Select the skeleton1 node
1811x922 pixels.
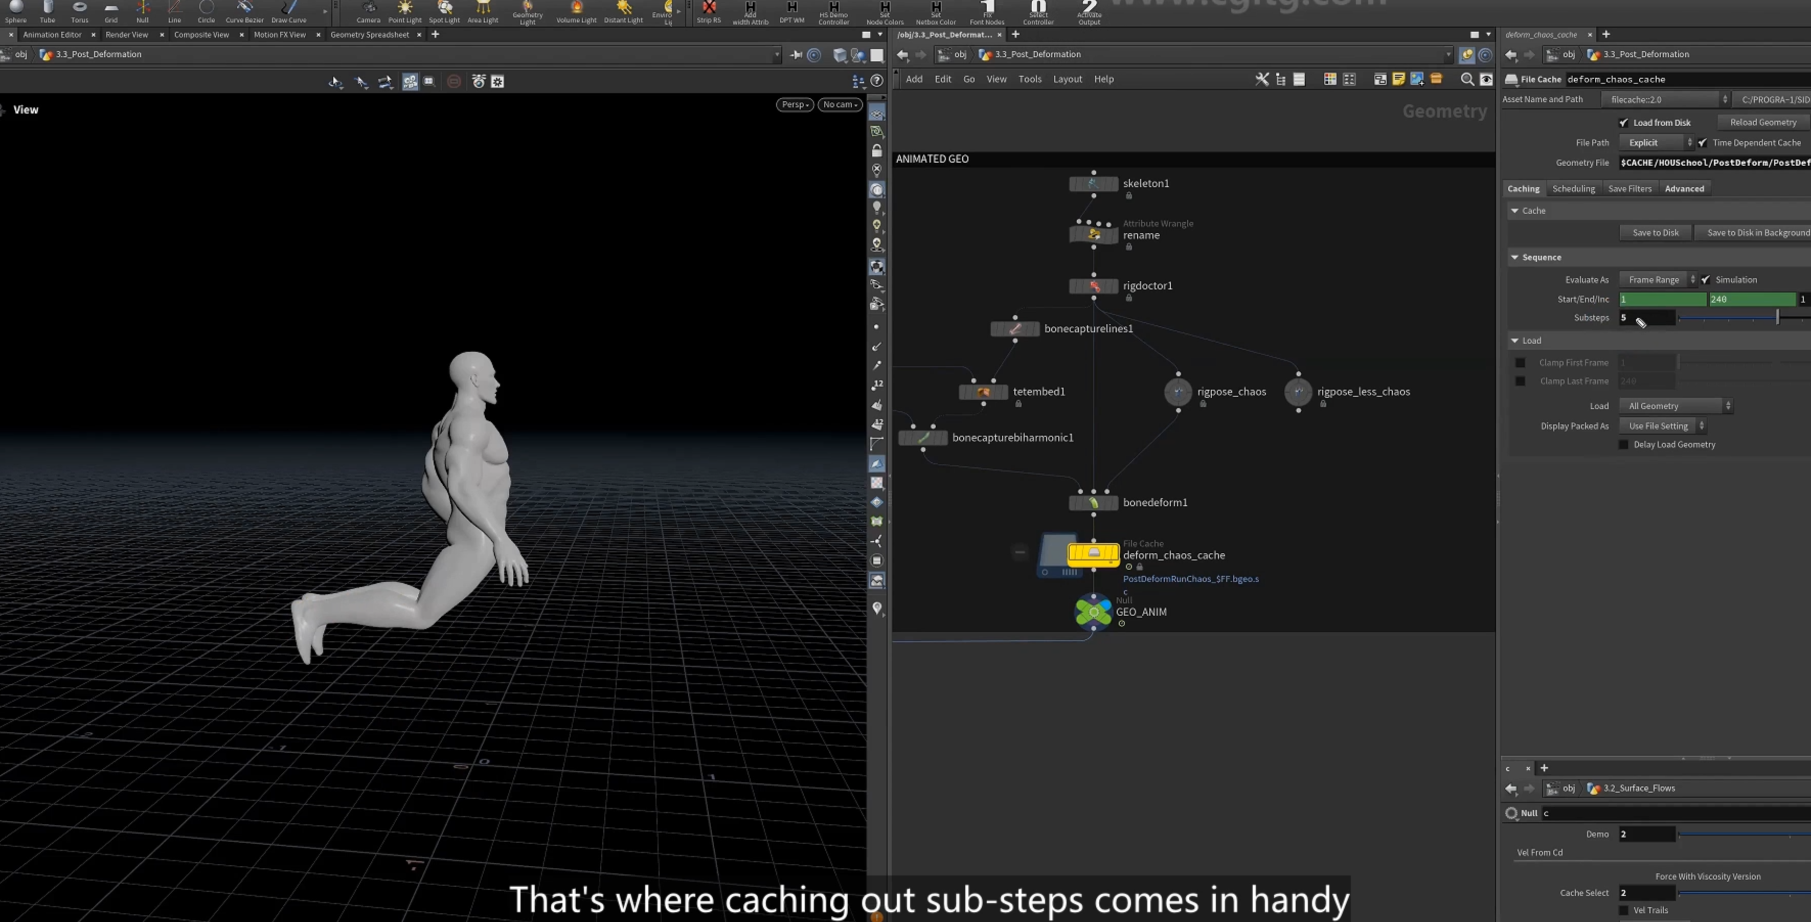[x=1093, y=184]
